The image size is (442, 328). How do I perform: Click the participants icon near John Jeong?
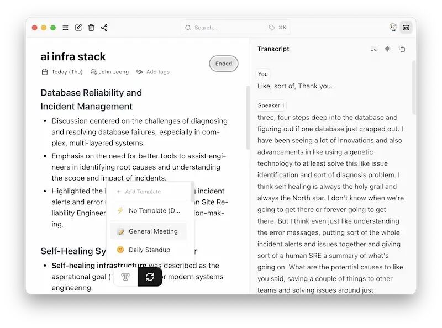pos(93,72)
